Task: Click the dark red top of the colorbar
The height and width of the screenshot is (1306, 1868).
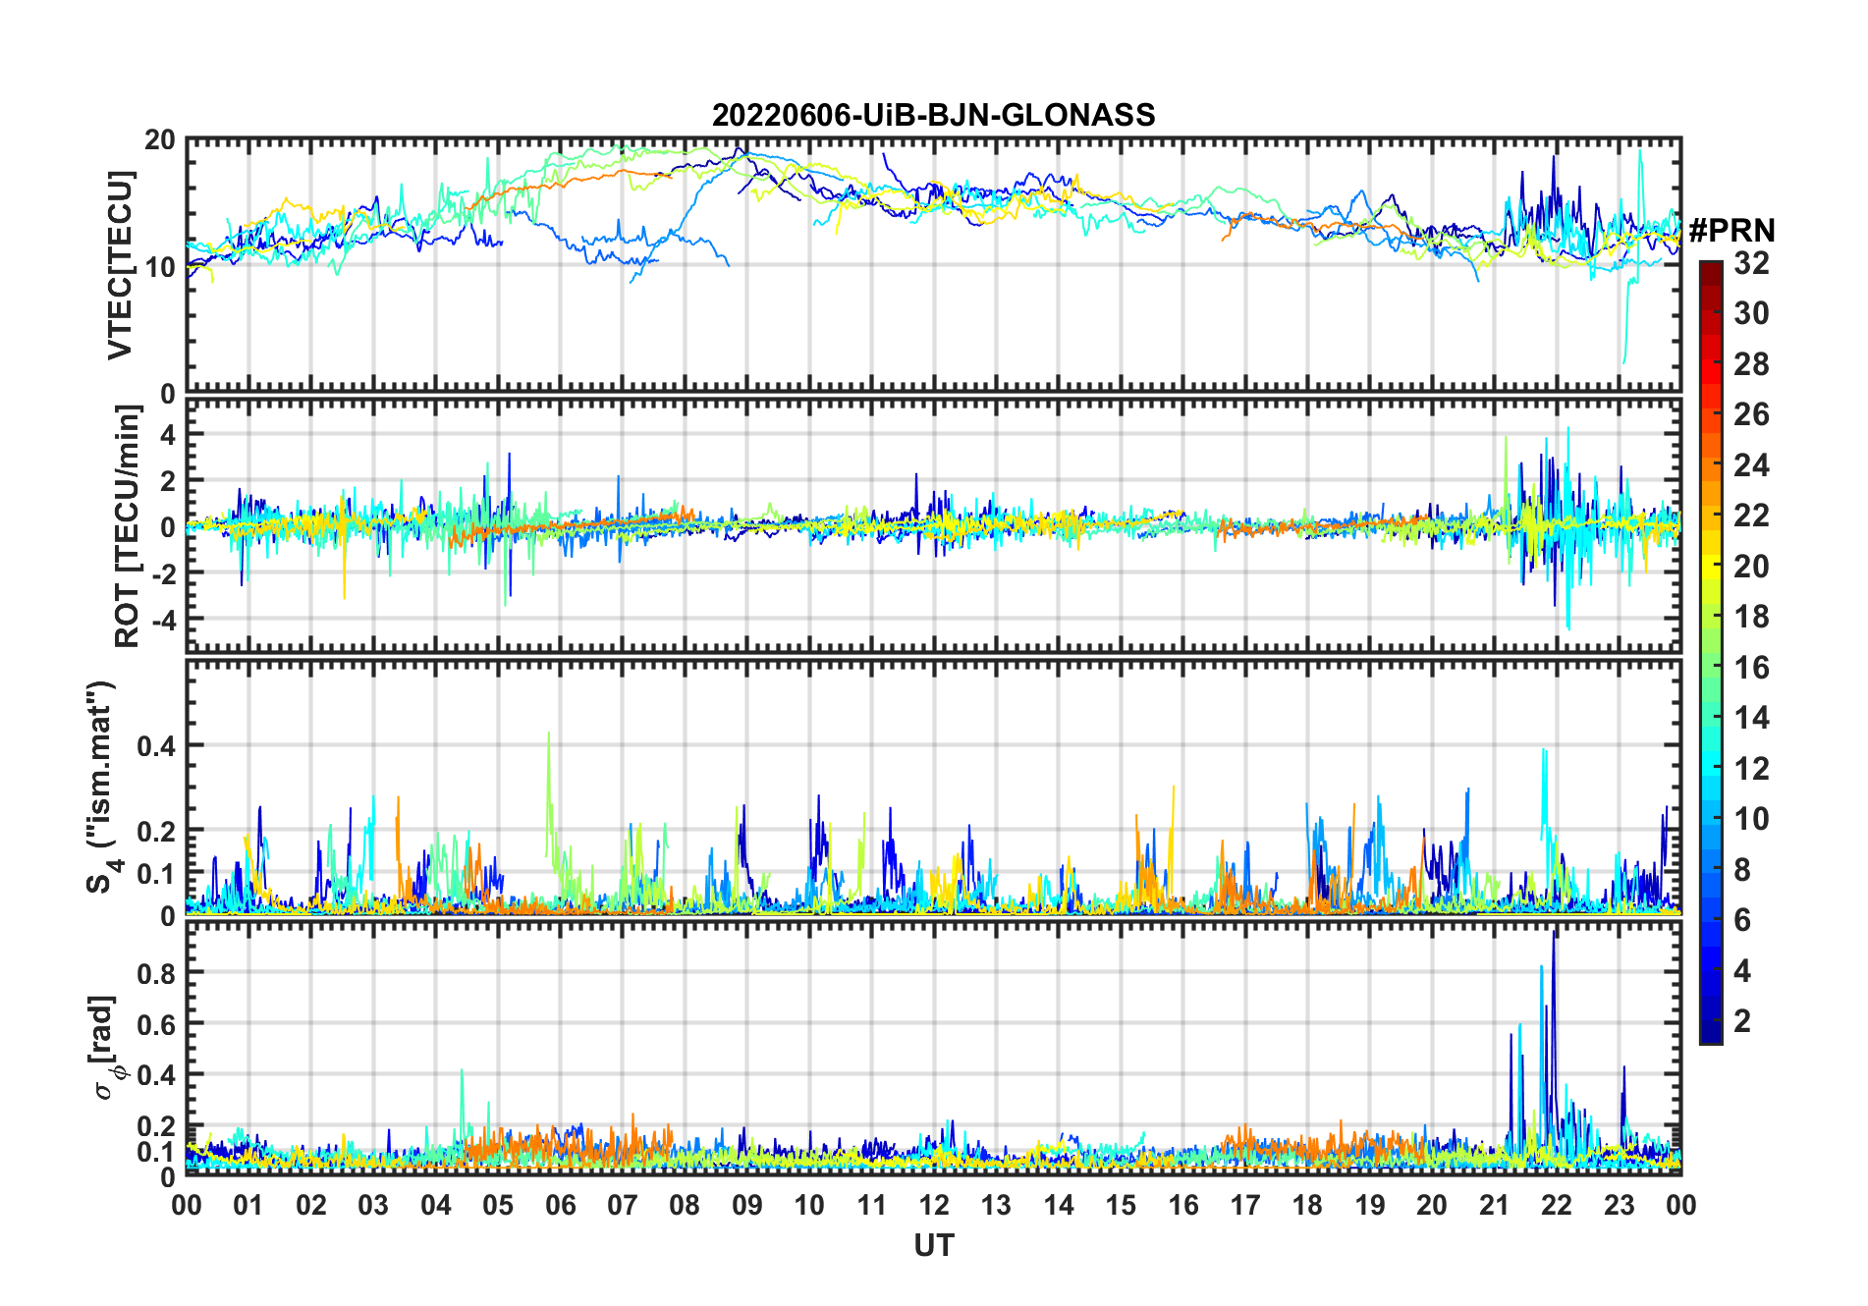Action: point(1710,268)
